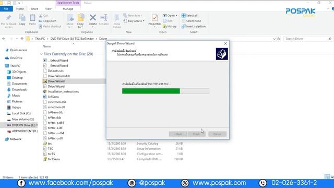Viewport: 334px width, 188px height.
Task: Select the DriverWizard.ddz file
Action: point(57,76)
